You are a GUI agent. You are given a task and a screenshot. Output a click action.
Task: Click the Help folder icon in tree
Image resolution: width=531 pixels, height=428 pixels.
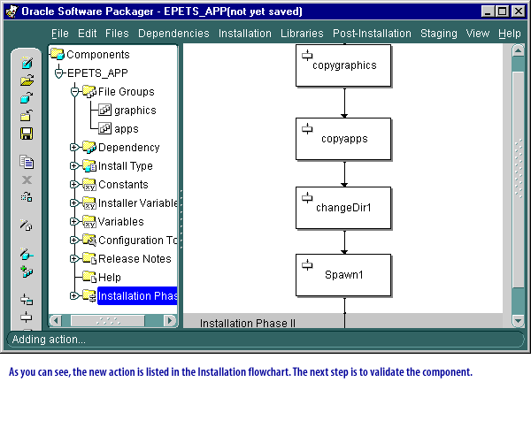coord(89,277)
